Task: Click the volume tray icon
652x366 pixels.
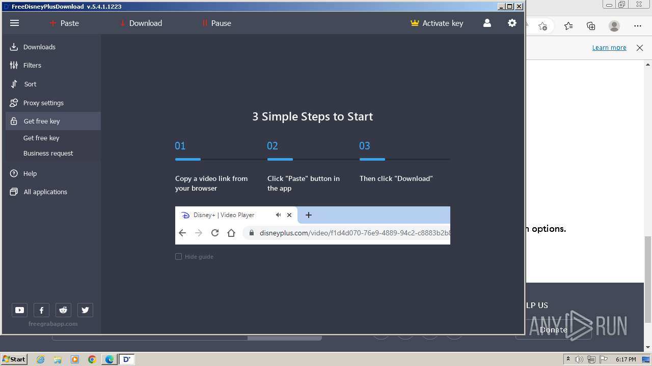Action: point(579,359)
